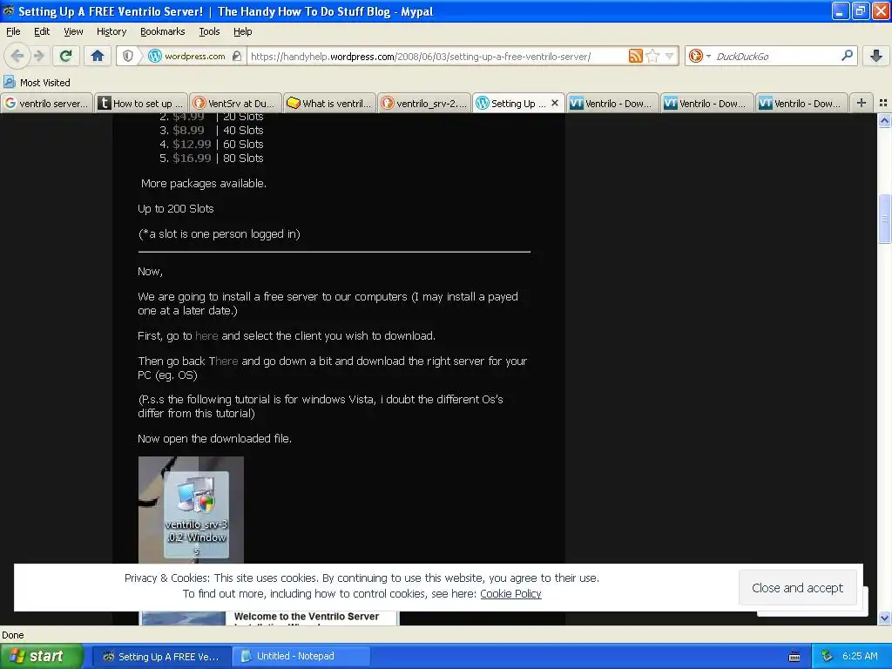Click the scrollbar up arrow
The height and width of the screenshot is (669, 892).
point(884,120)
